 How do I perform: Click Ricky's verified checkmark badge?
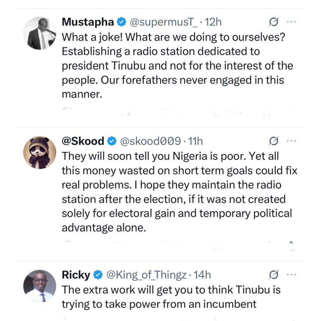[97, 275]
